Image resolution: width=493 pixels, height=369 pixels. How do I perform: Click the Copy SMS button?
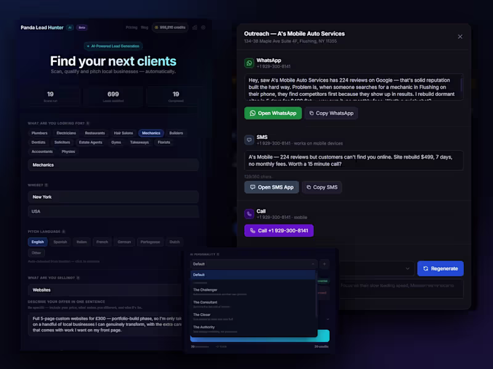pyautogui.click(x=322, y=188)
